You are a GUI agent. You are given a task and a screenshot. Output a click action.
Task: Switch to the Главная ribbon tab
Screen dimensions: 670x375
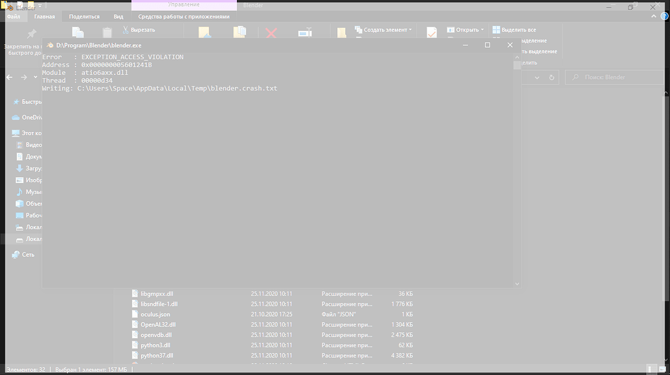click(x=45, y=17)
